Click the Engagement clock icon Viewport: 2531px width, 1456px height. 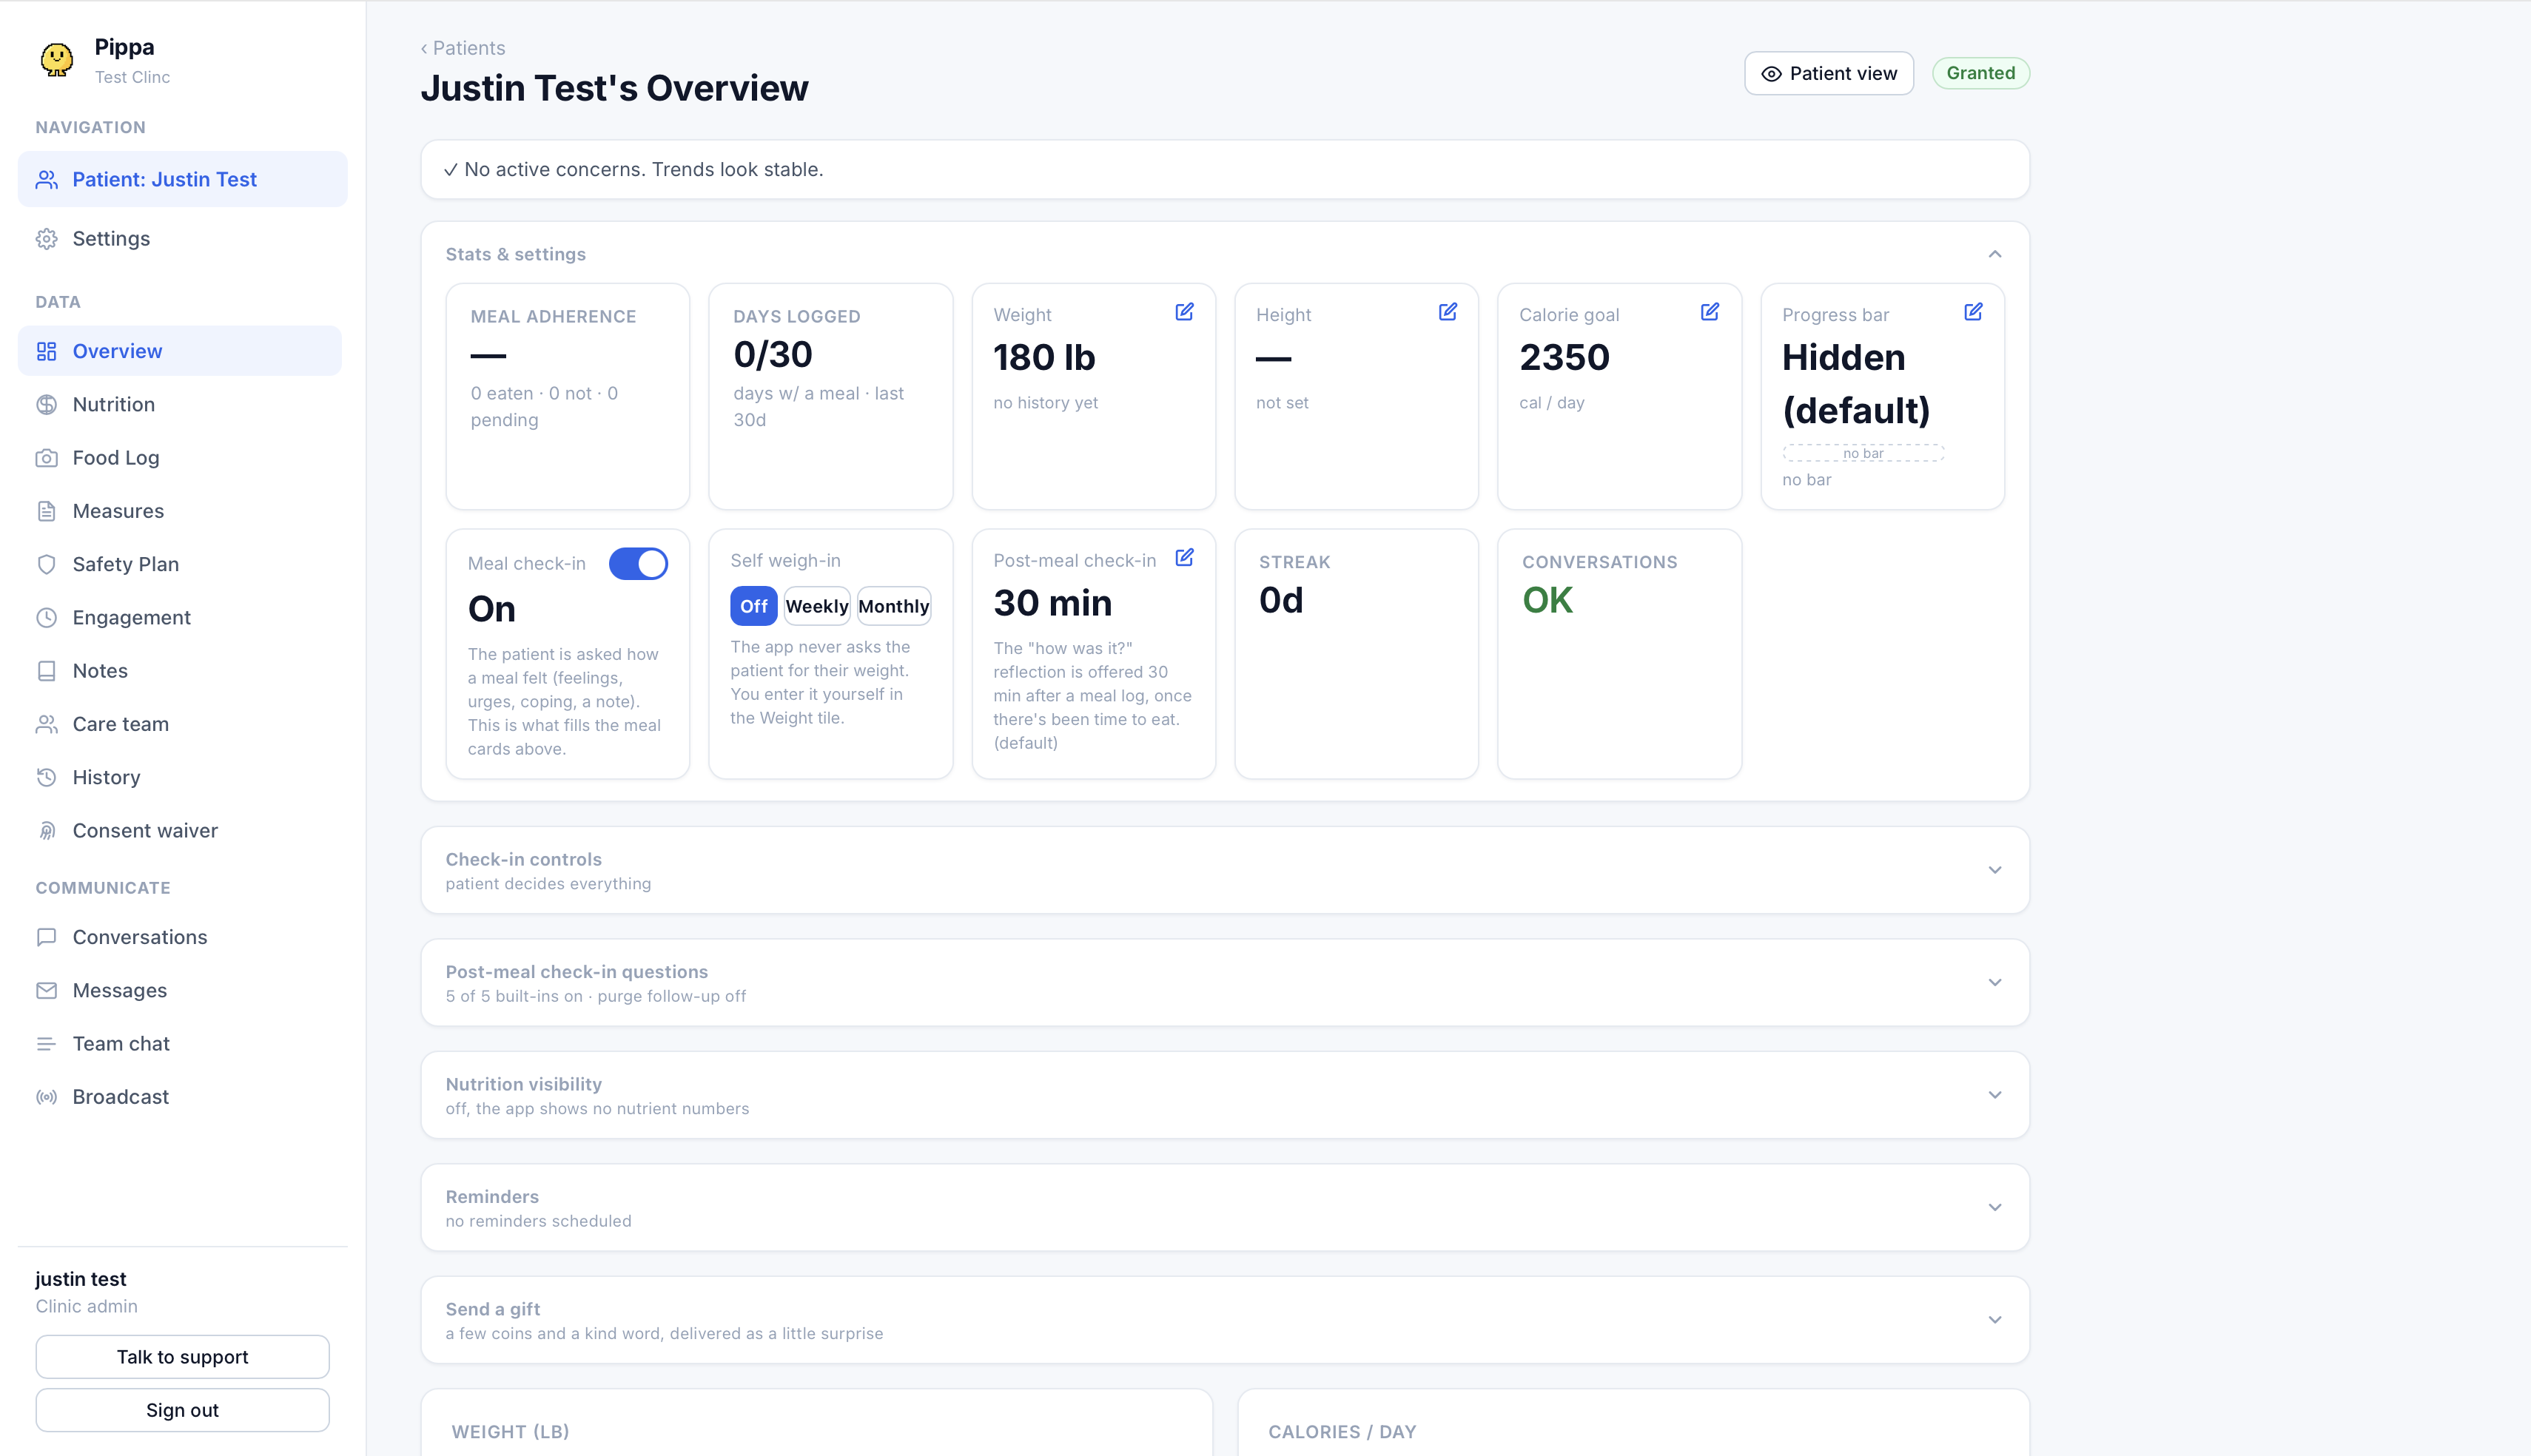click(x=47, y=618)
